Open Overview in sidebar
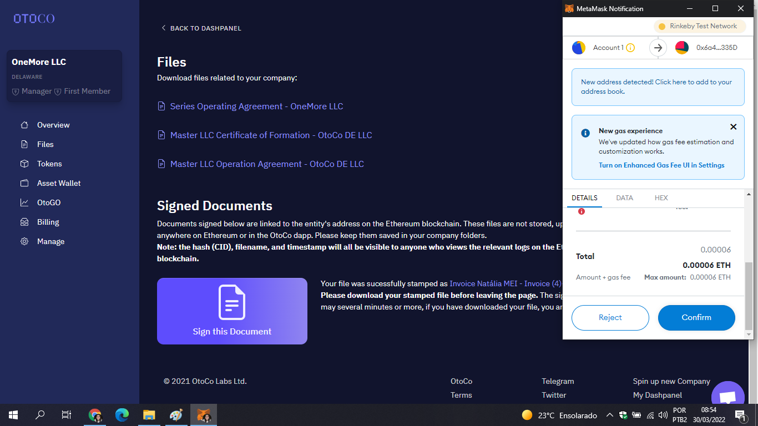The width and height of the screenshot is (758, 426). 53,125
